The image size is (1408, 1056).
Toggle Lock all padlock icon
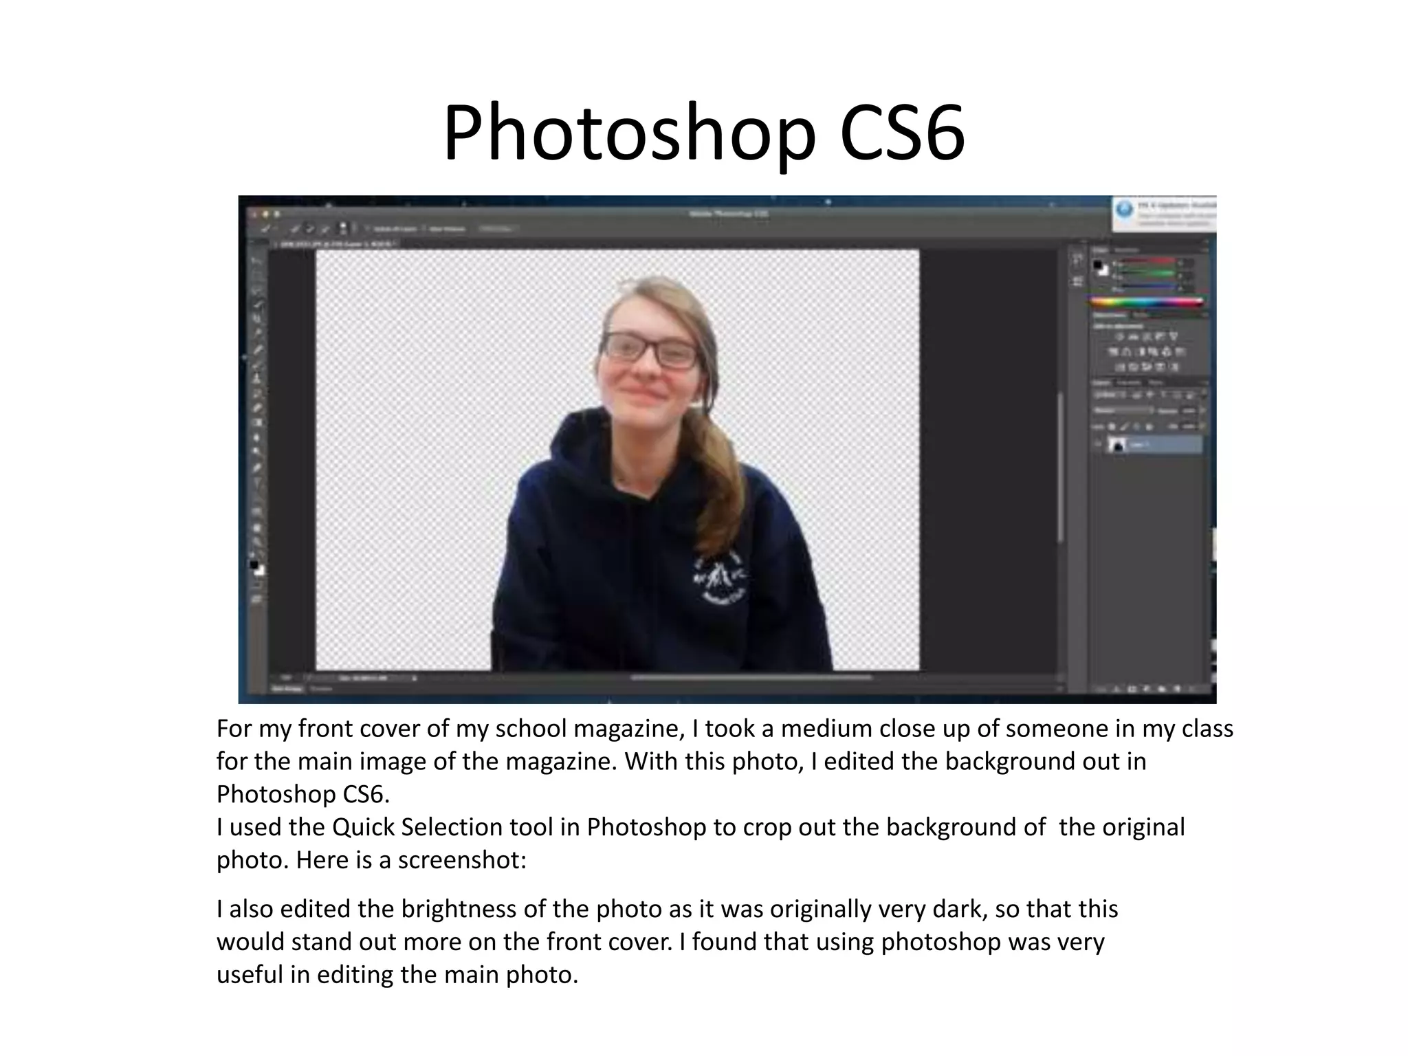point(1149,427)
